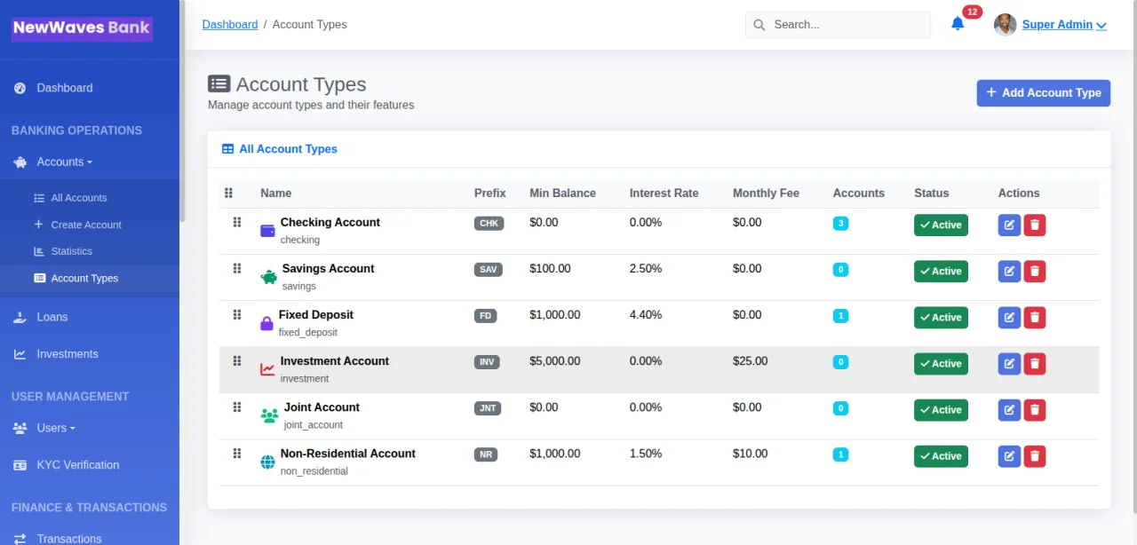
Task: Click the Investment Account row drag handle
Action: (x=237, y=360)
